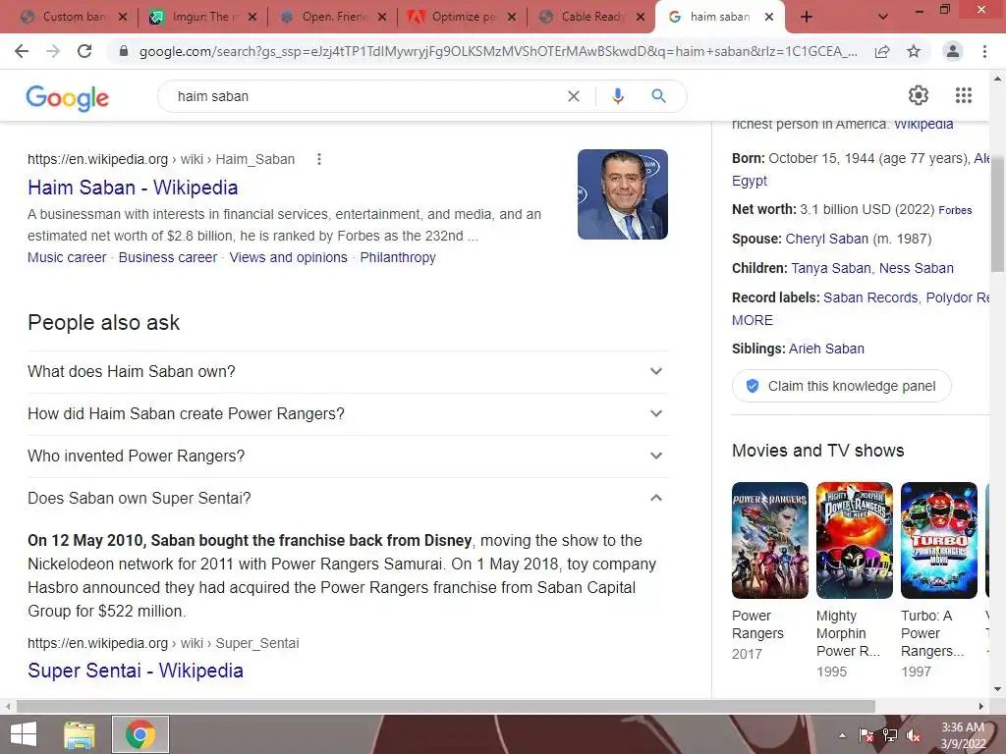1006x754 pixels.
Task: Open Chrome three-dot menu
Action: point(984,51)
